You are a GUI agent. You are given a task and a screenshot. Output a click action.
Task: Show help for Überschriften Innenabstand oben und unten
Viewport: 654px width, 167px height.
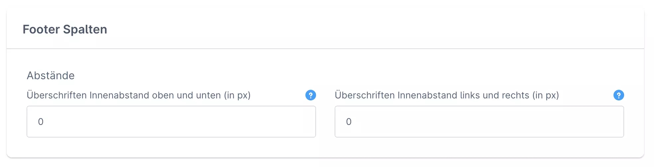pyautogui.click(x=310, y=95)
